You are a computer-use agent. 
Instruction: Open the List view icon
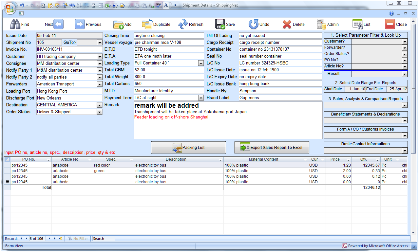pyautogui.click(x=357, y=25)
